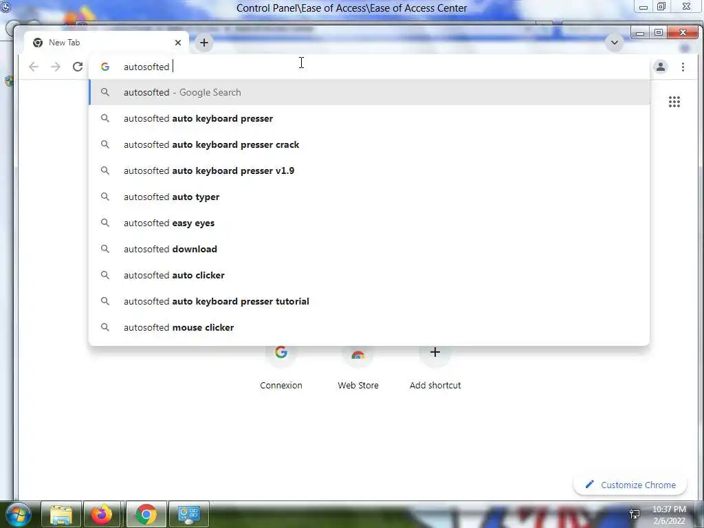
Task: Click search icon beside 'mouse clicker' suggestion
Action: 105,327
